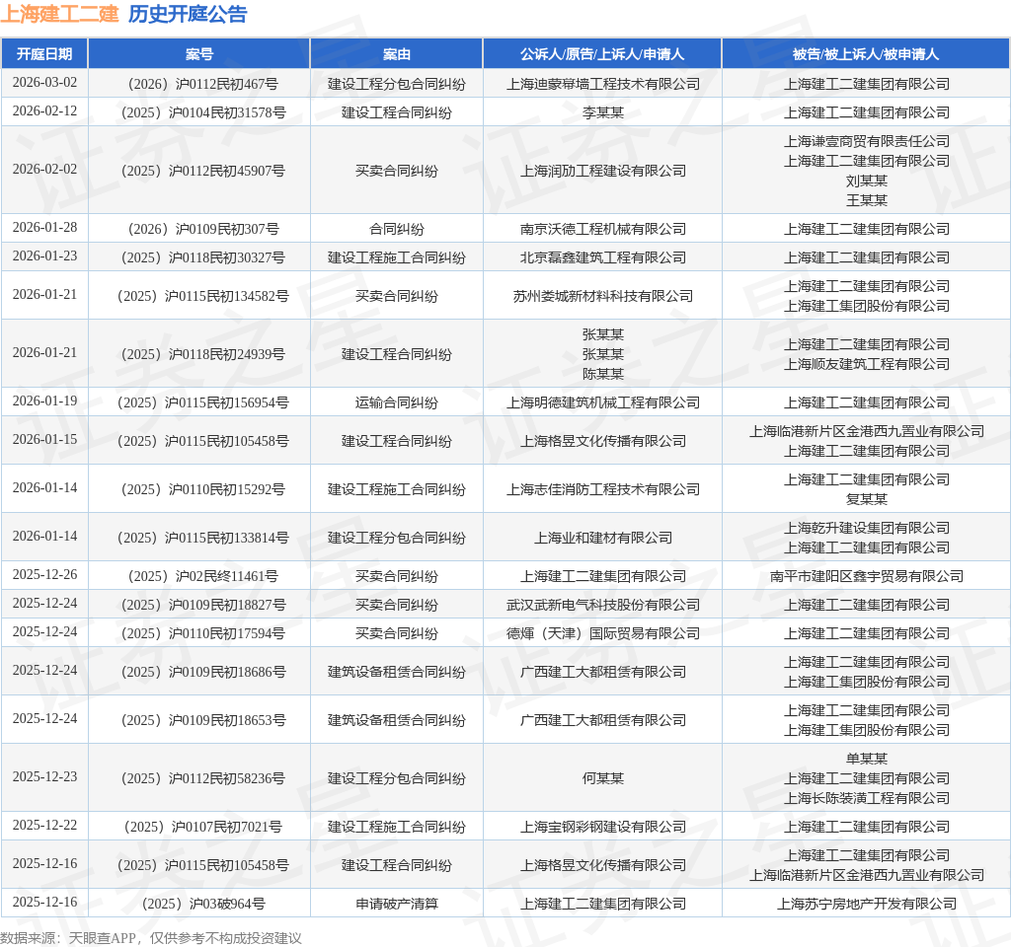Click defendant 上海谦壹商贸有限责任公司
Image resolution: width=1011 pixels, height=947 pixels.
coord(867,140)
